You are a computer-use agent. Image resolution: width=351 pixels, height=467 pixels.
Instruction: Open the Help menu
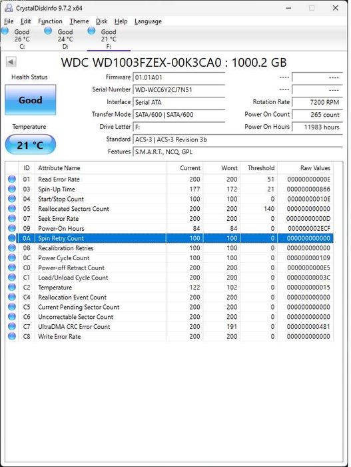(121, 21)
